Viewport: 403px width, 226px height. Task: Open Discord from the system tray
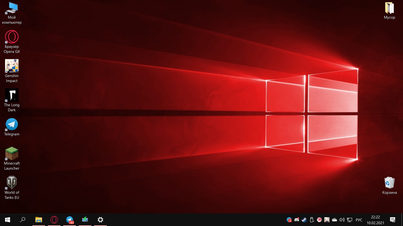click(297, 220)
